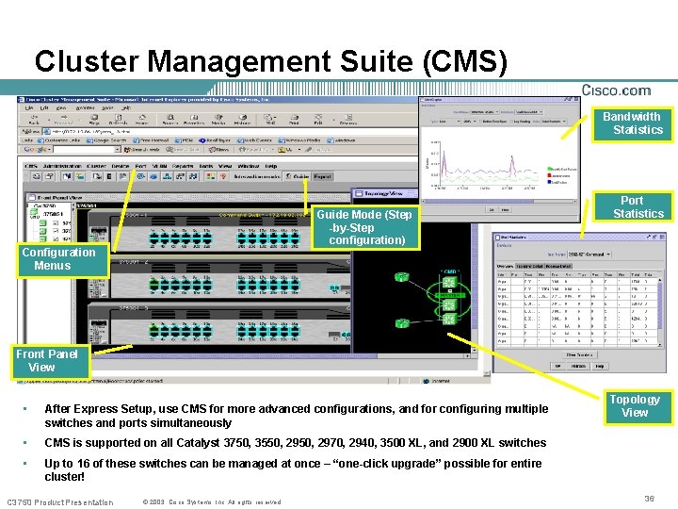
Task: Open the VLAN menu in CMS
Action: point(159,166)
